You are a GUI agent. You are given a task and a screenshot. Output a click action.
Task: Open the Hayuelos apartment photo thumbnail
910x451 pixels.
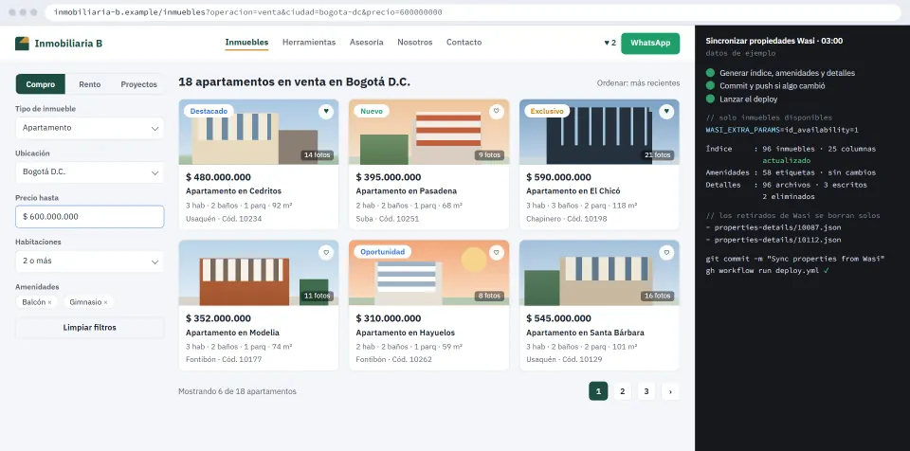point(428,273)
